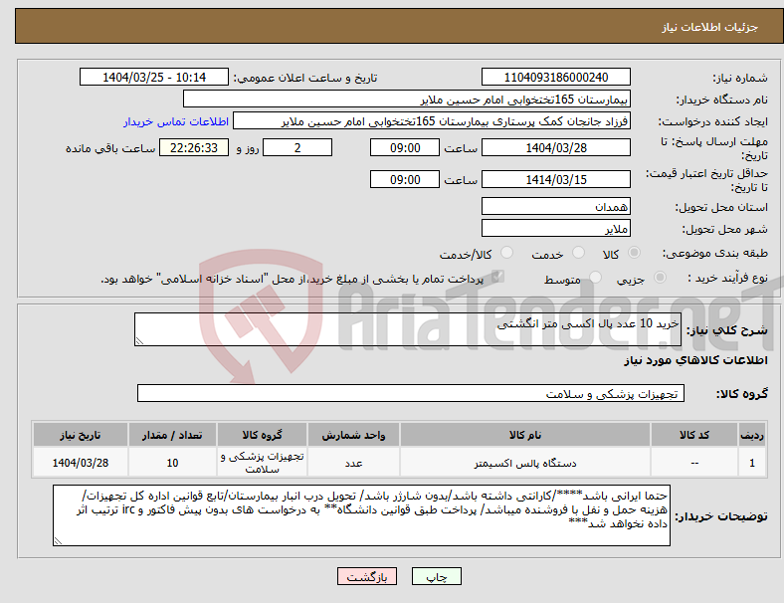Click the گروه کالا table column header
The image size is (784, 603).
coord(262,435)
